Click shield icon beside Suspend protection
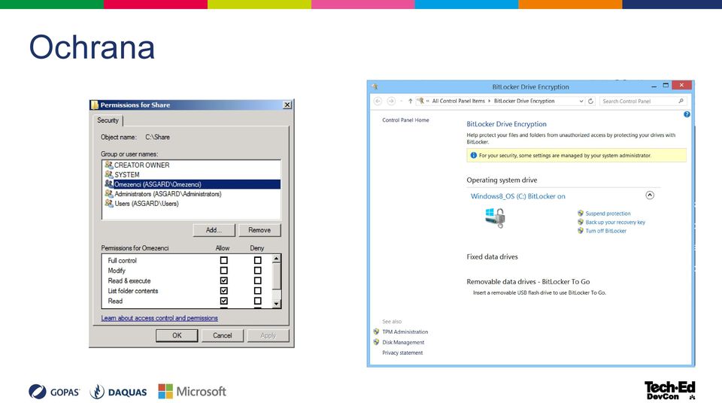The image size is (722, 403). pos(580,214)
